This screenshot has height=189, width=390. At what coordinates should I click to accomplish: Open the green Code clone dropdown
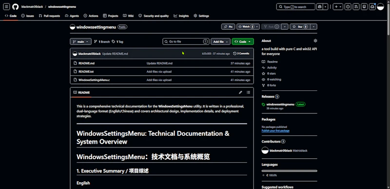242,42
